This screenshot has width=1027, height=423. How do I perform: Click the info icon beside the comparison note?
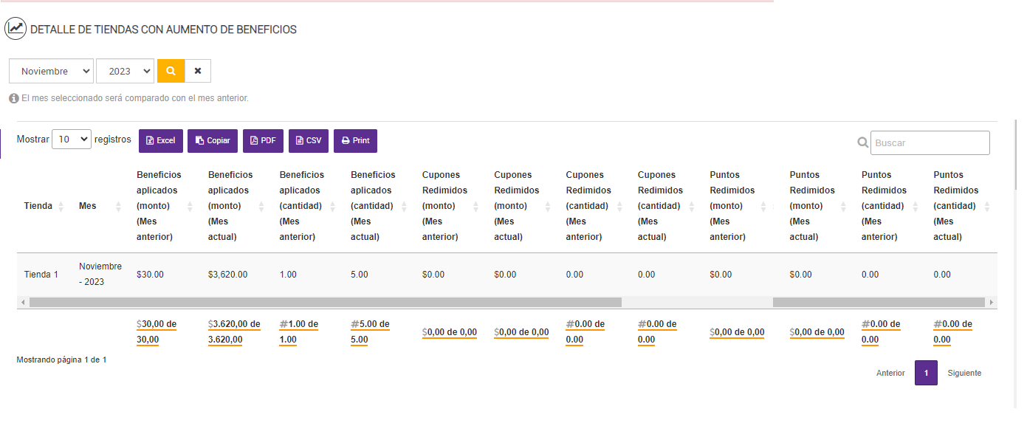14,98
